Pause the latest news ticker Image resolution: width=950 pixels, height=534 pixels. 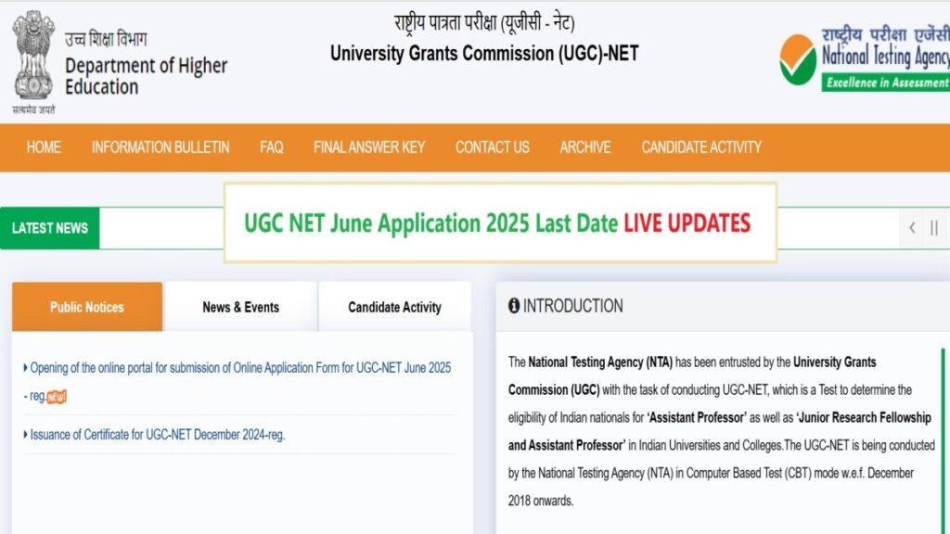pyautogui.click(x=934, y=228)
